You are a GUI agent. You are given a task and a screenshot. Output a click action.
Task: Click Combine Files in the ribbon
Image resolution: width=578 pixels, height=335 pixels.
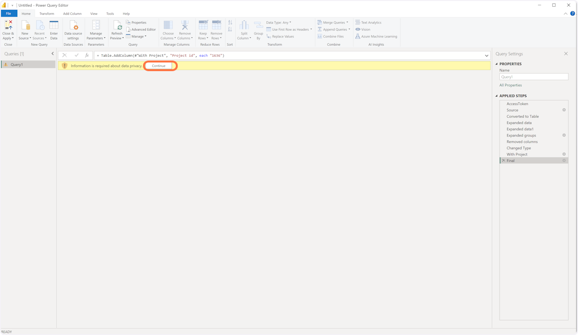click(x=330, y=37)
